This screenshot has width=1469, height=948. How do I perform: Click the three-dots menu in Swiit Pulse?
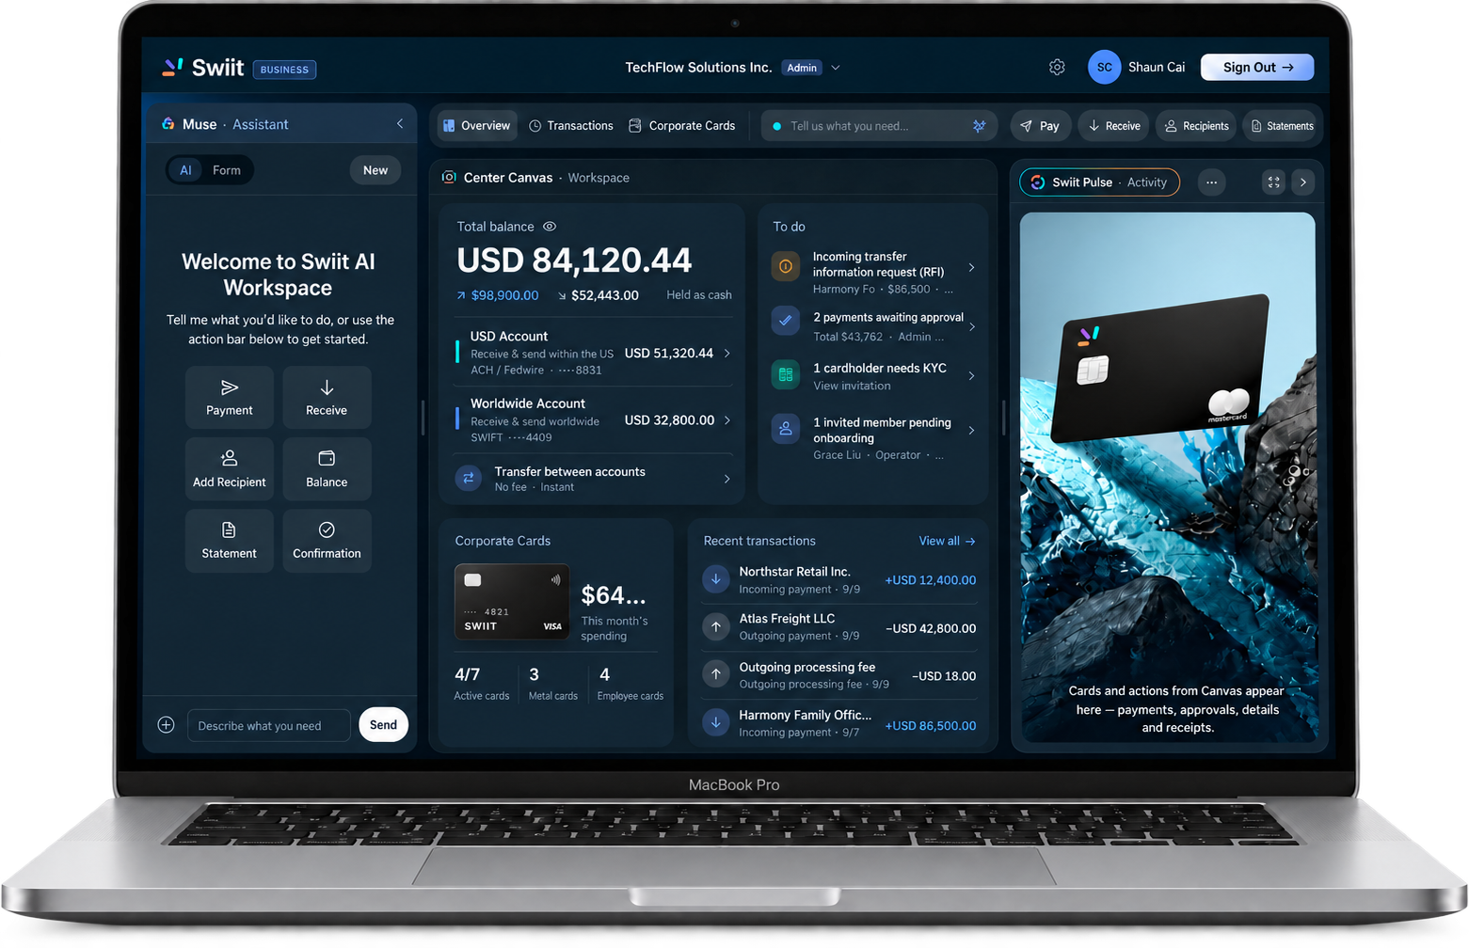pyautogui.click(x=1211, y=182)
